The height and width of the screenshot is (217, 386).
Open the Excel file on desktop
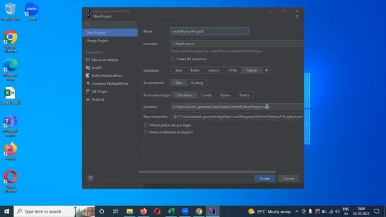point(10,95)
